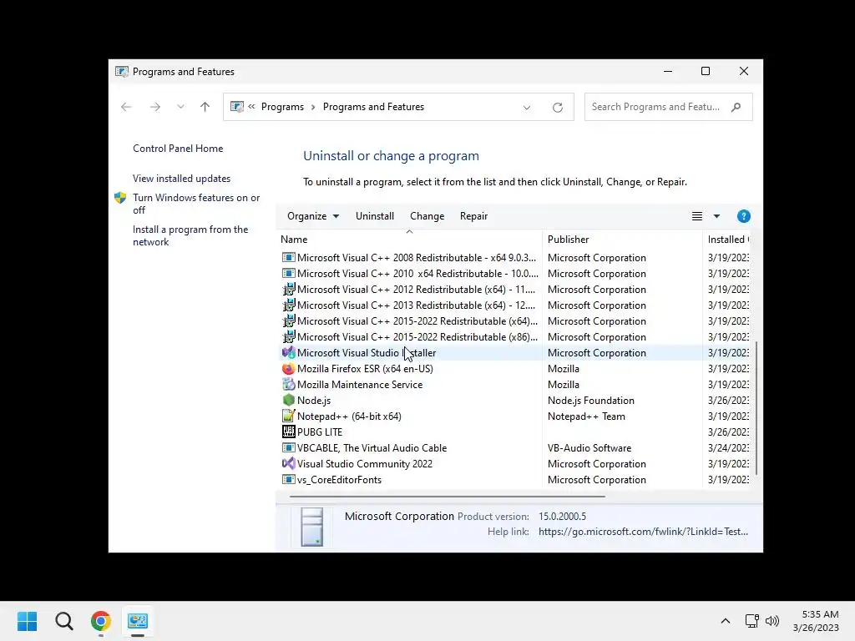Viewport: 855px width, 641px height.
Task: Sort by the Installed On column header
Action: [728, 240]
